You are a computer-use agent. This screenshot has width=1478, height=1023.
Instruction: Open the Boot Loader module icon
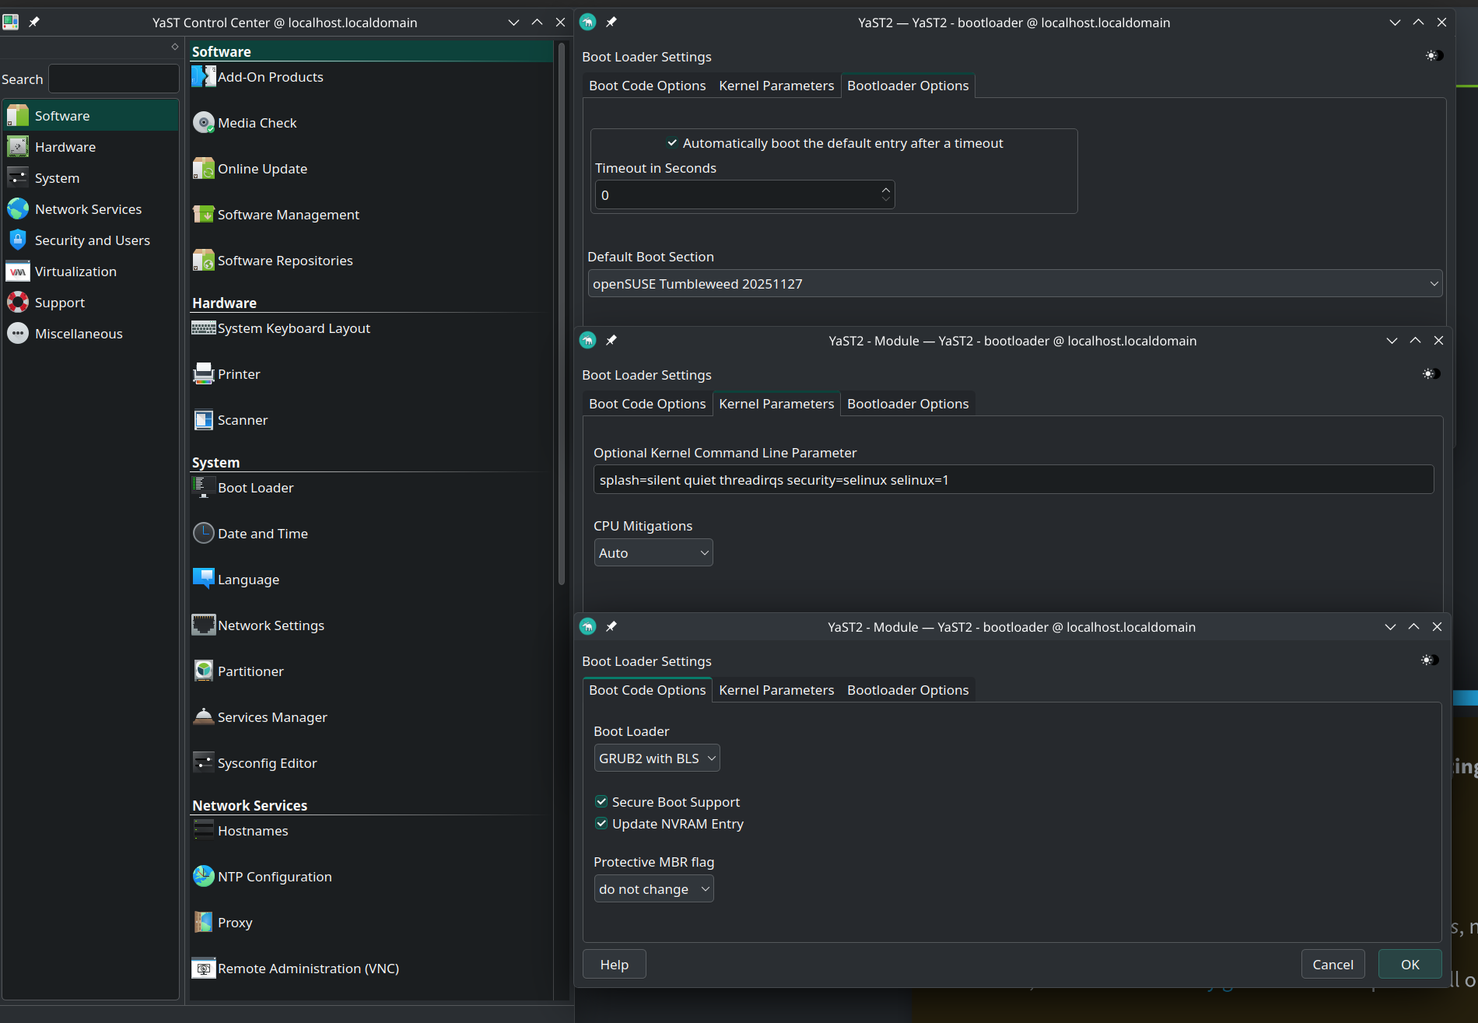[x=203, y=488]
